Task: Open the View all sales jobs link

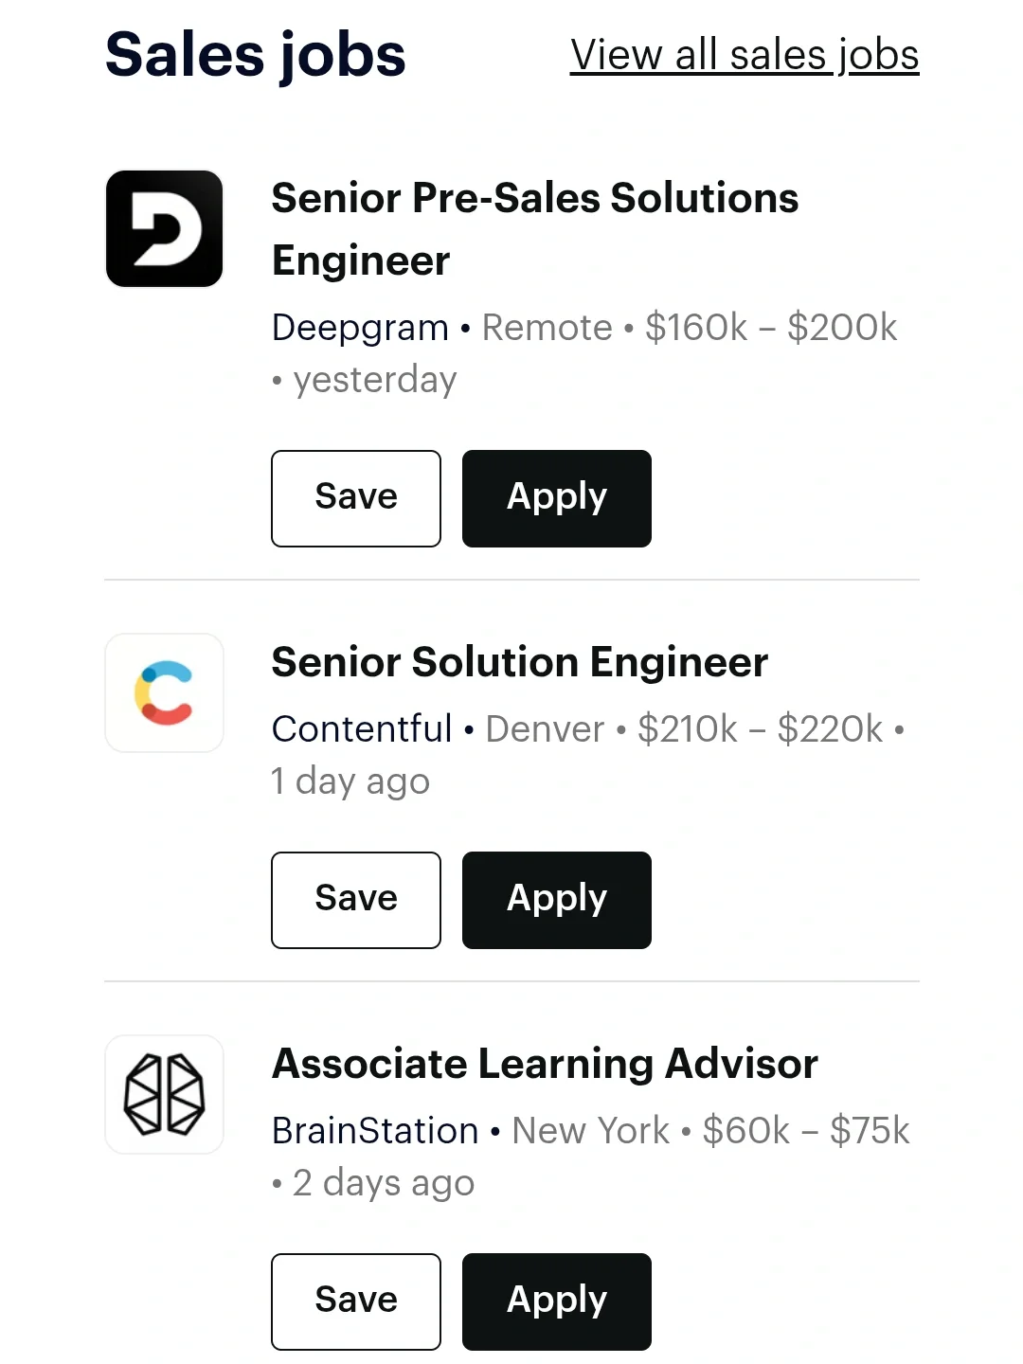Action: pos(745,55)
